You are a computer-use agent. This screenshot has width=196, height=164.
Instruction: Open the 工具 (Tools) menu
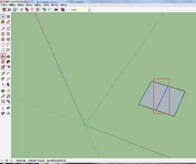[x=46, y=5]
